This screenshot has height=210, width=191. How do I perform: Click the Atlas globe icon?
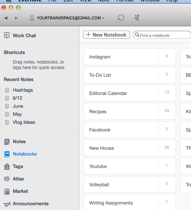(7, 179)
